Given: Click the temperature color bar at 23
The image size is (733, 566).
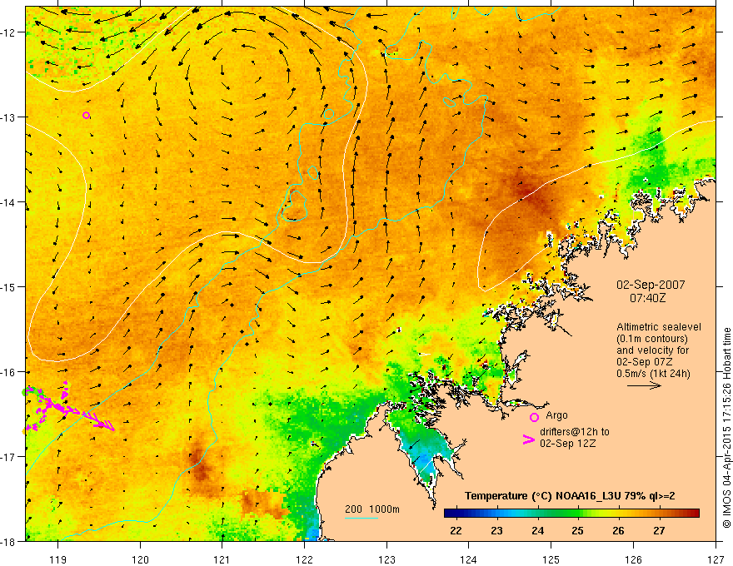Looking at the screenshot, I should pos(496,514).
